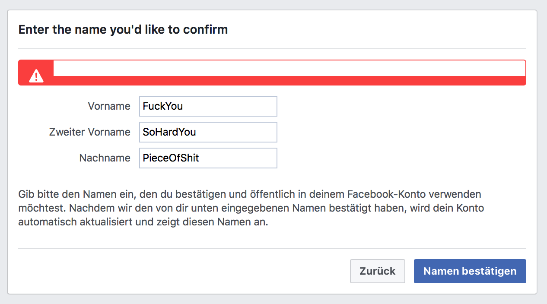
Task: Select the Zweiter Vorname input box
Action: 208,132
